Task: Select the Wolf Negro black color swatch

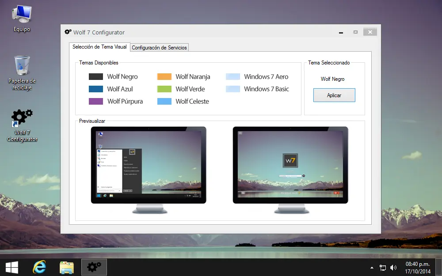Action: coord(96,76)
